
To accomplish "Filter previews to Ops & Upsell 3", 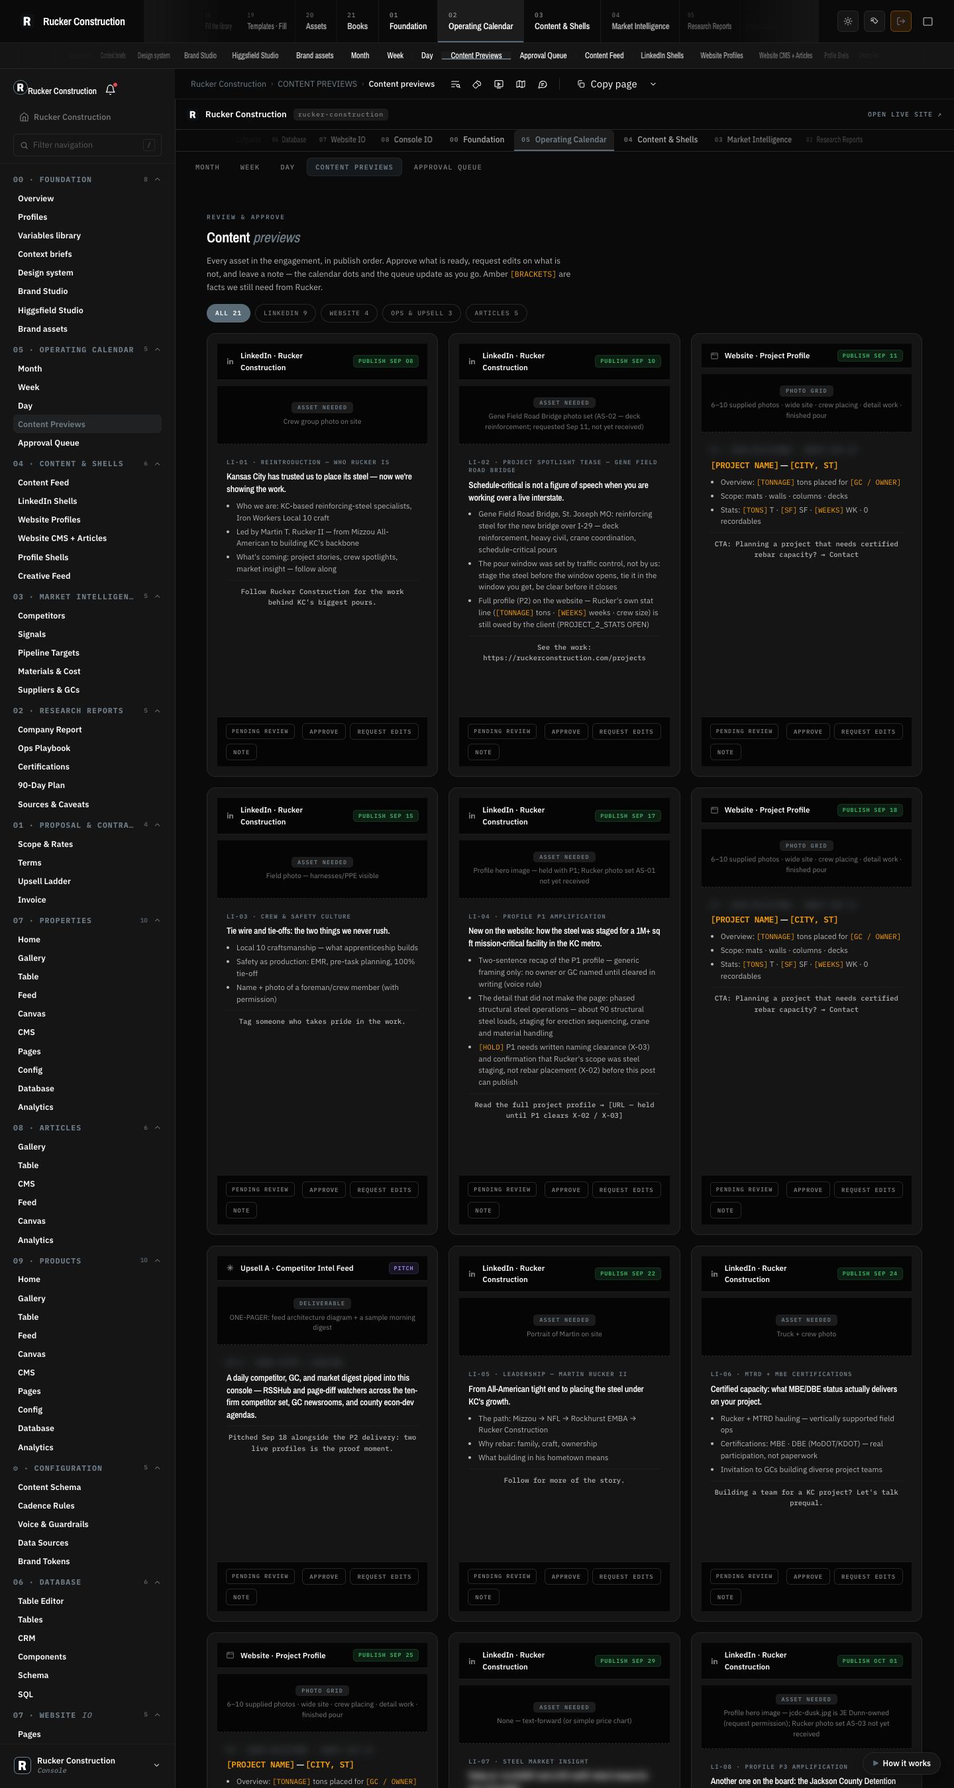I will pyautogui.click(x=421, y=313).
